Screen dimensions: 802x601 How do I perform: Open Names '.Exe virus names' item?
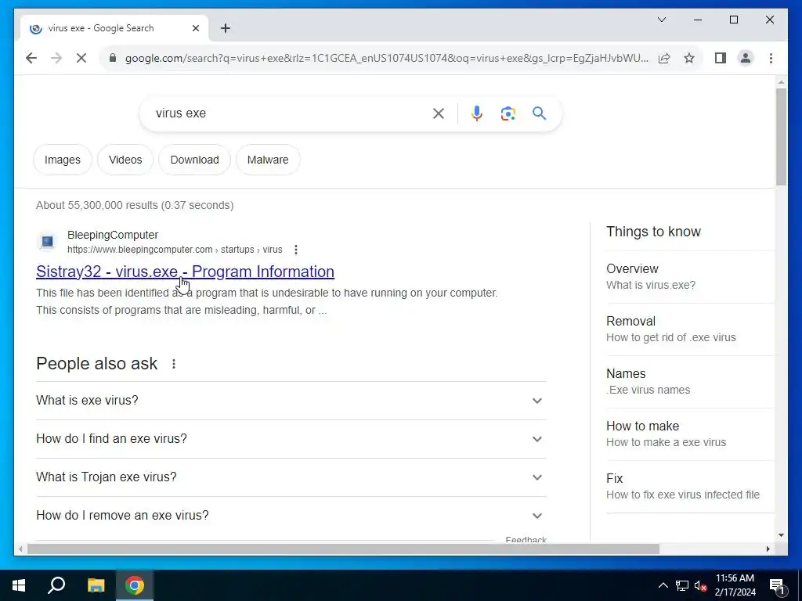pyautogui.click(x=690, y=382)
